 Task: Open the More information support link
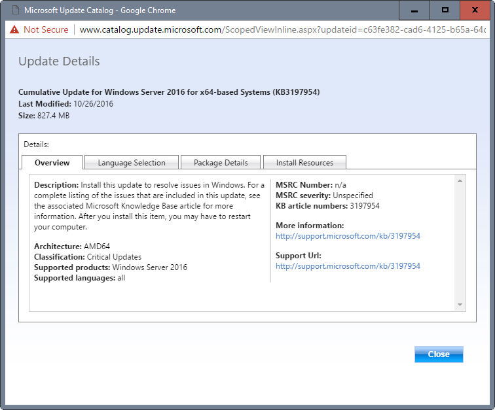tap(348, 236)
